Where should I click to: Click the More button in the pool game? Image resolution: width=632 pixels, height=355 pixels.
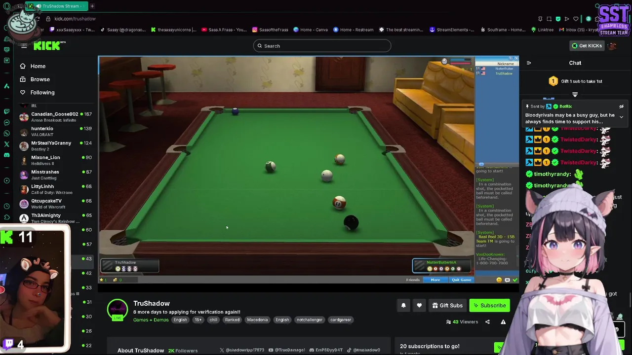click(x=435, y=280)
